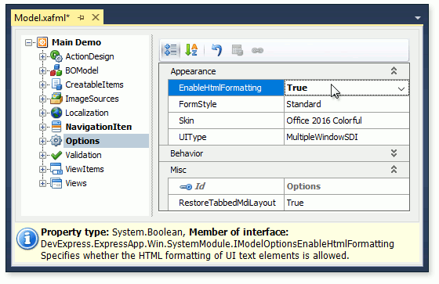This screenshot has width=439, height=284.
Task: Click the Id value Options
Action: (x=346, y=186)
